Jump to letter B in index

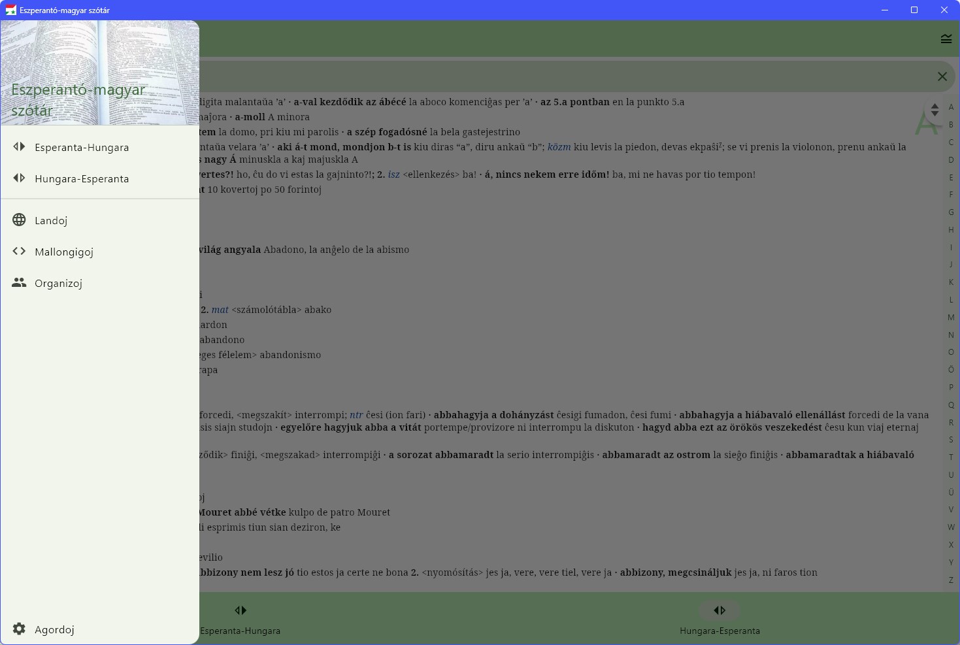[951, 125]
